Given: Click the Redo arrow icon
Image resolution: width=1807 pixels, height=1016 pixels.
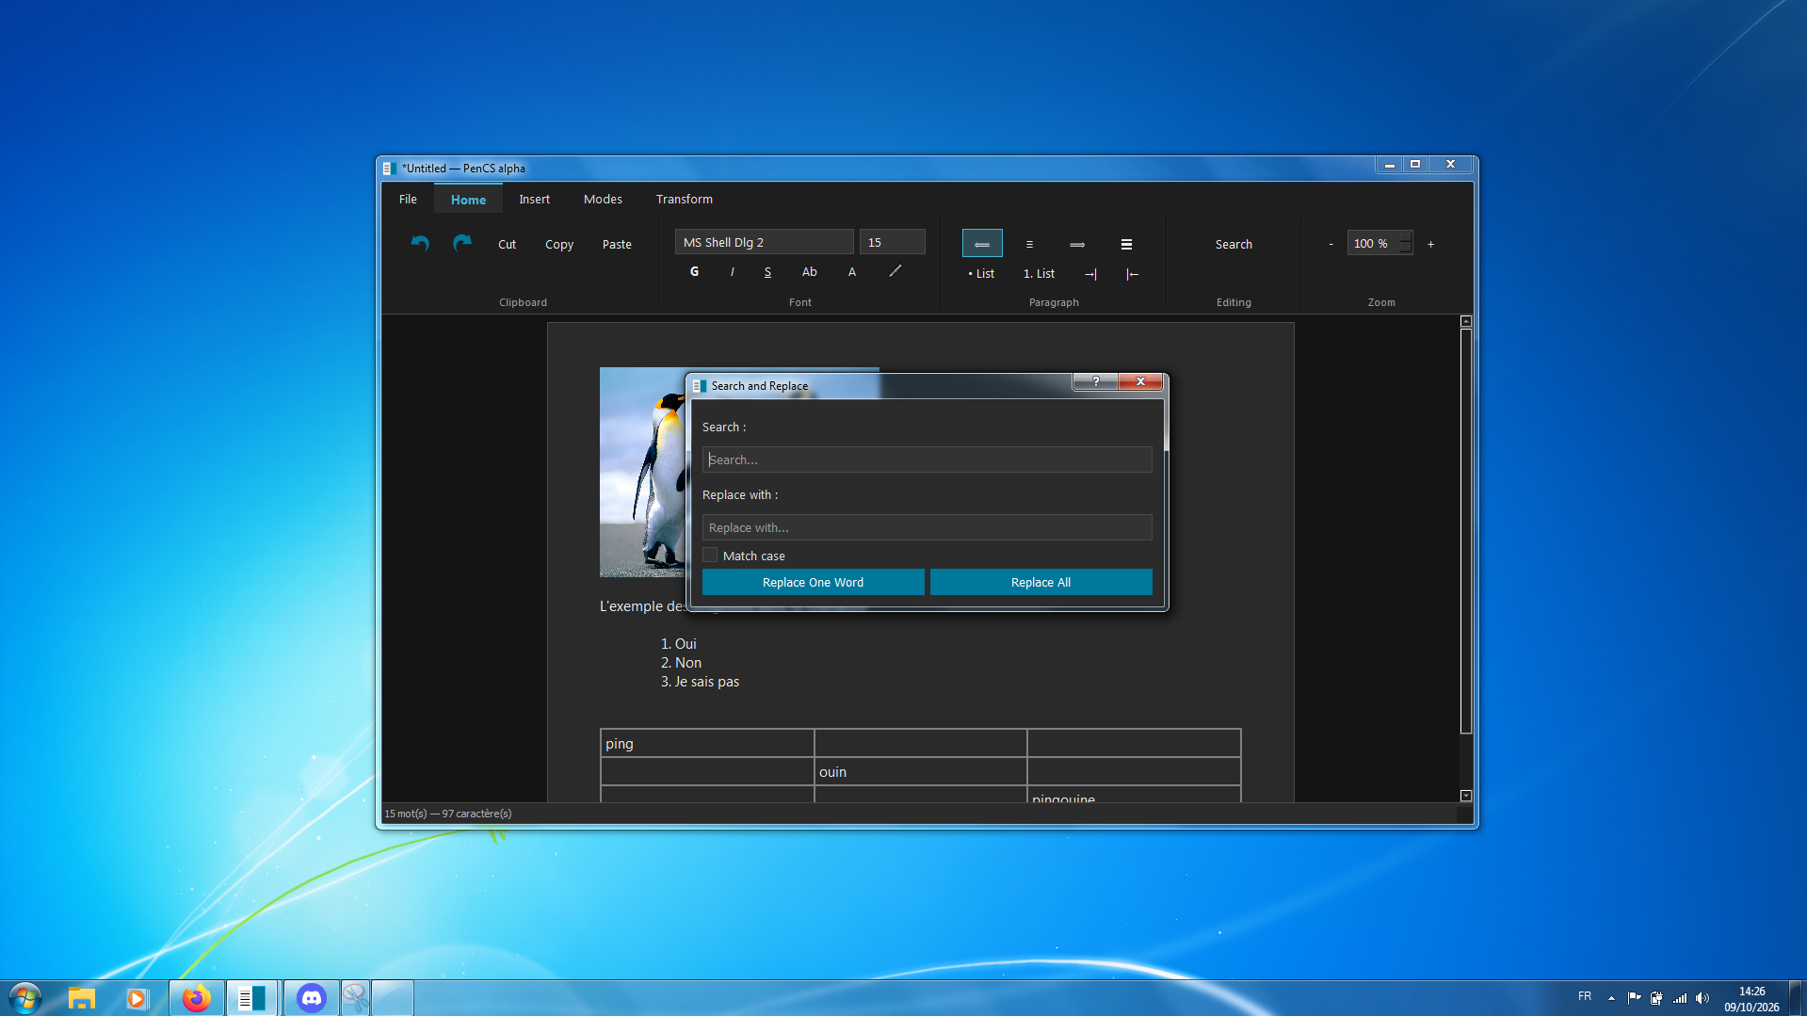Looking at the screenshot, I should pyautogui.click(x=461, y=244).
